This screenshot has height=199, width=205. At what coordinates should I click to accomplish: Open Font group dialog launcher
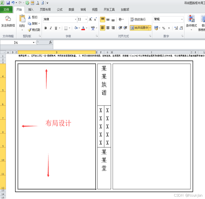[97, 36]
